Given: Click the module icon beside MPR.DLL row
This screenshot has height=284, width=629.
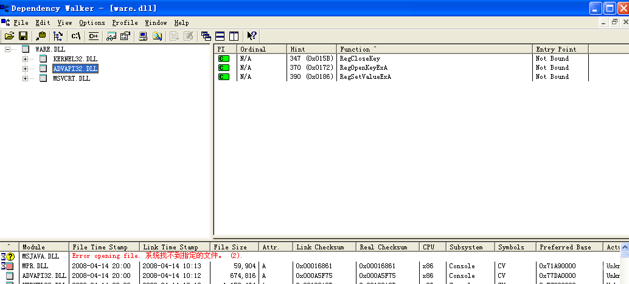Looking at the screenshot, I should [x=10, y=266].
